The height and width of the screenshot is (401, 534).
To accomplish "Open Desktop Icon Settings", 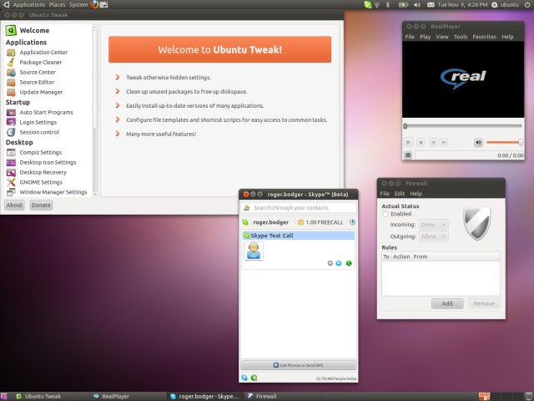I will pyautogui.click(x=48, y=162).
